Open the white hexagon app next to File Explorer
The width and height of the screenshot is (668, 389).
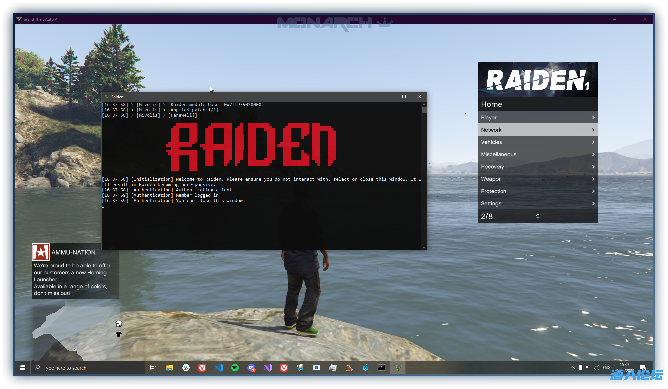(186, 368)
